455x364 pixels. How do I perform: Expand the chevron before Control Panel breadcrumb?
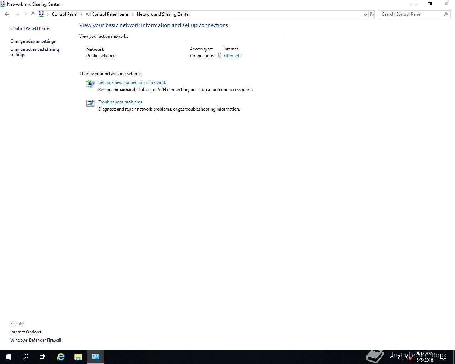(48, 14)
